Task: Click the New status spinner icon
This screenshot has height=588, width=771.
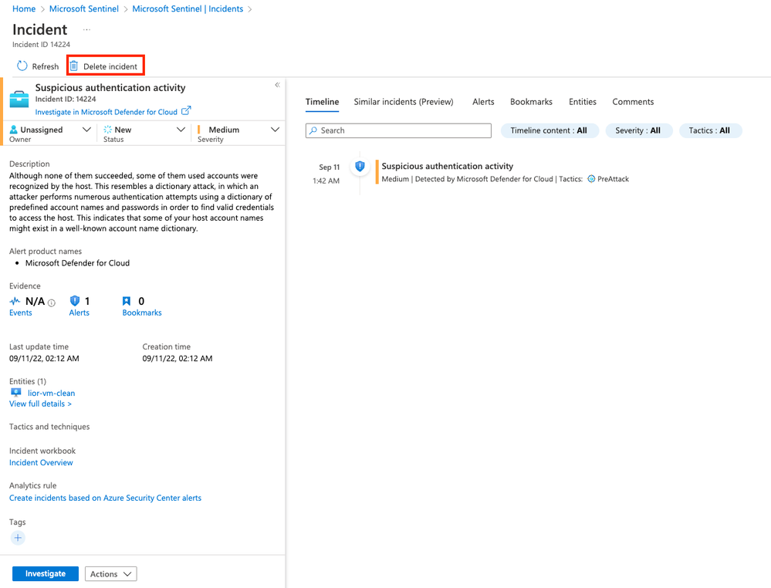Action: click(108, 130)
